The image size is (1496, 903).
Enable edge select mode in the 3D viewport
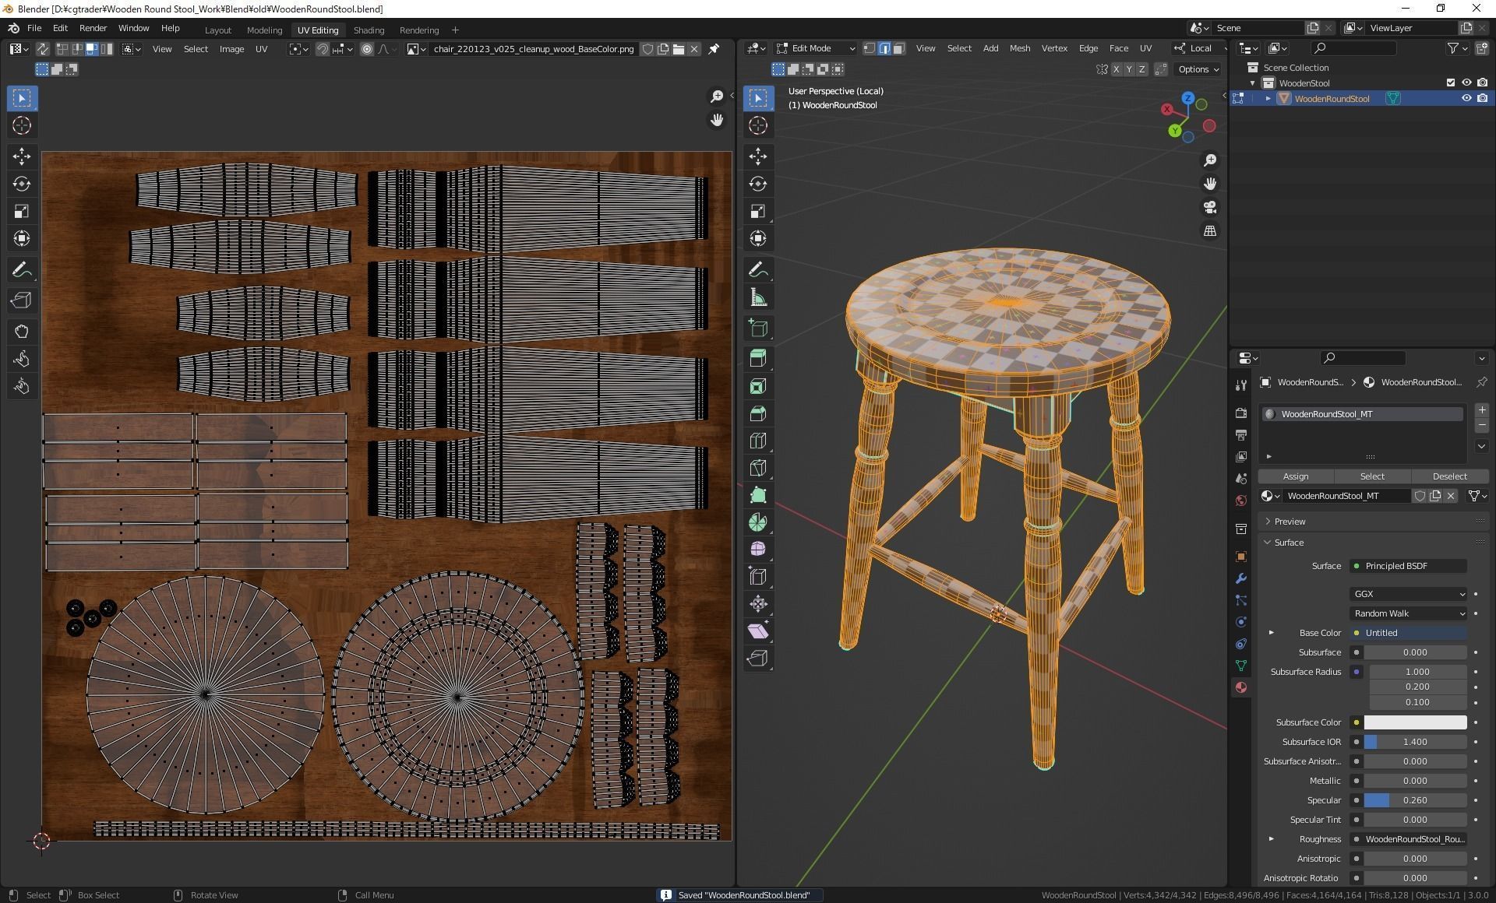coord(884,48)
